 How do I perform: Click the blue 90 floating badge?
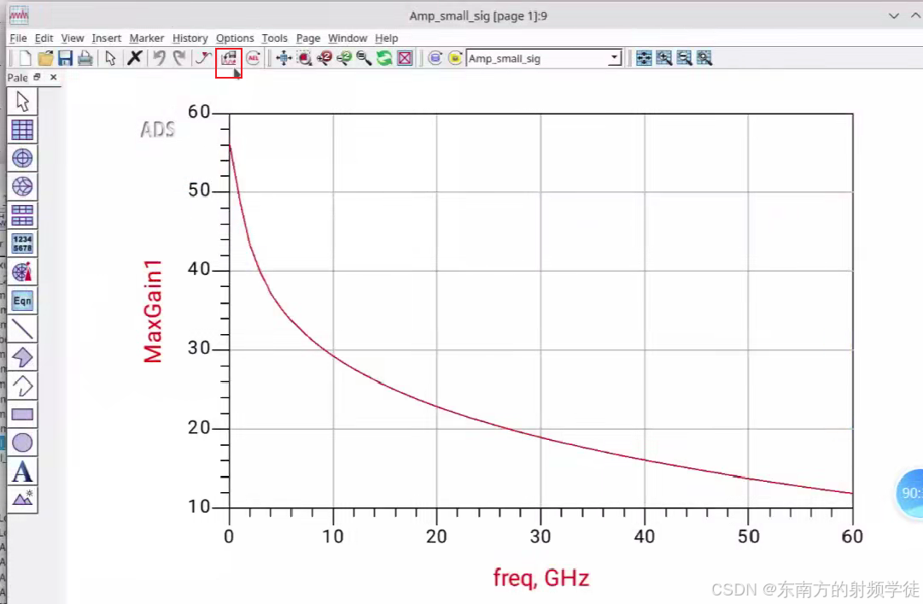click(909, 493)
